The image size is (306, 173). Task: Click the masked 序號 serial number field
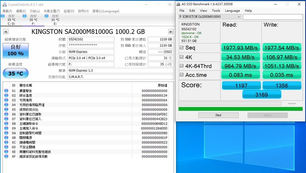pos(91,45)
